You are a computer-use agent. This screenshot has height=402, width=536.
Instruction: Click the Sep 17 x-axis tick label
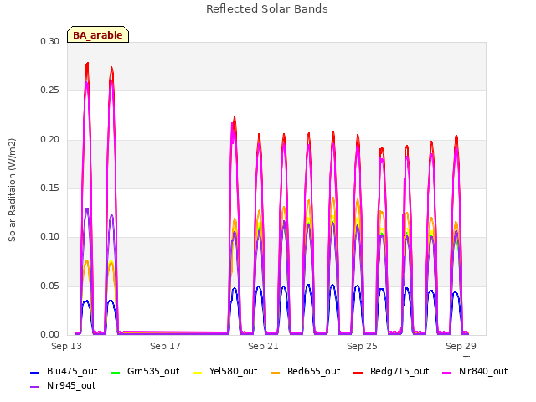click(165, 346)
